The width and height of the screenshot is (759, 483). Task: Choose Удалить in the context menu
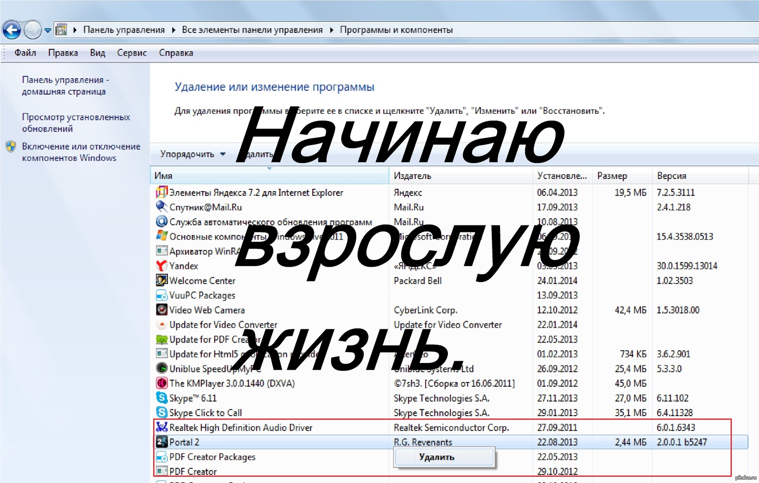click(436, 457)
